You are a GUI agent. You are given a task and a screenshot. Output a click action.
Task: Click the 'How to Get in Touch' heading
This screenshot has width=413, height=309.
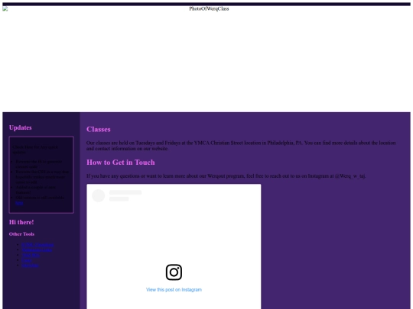click(x=121, y=163)
